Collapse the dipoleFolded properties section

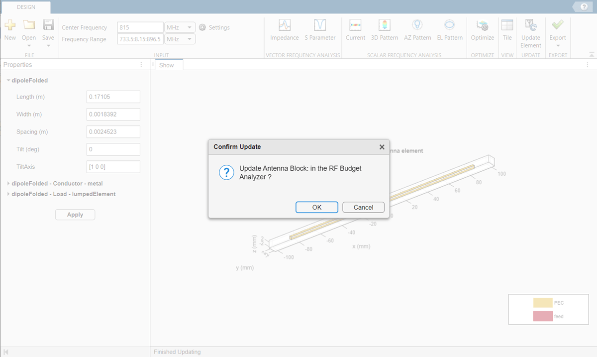point(8,80)
